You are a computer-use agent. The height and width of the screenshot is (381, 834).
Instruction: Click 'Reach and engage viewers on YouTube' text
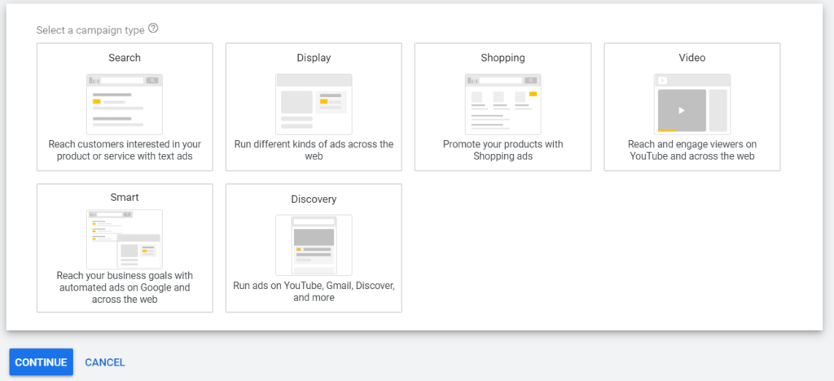click(692, 151)
